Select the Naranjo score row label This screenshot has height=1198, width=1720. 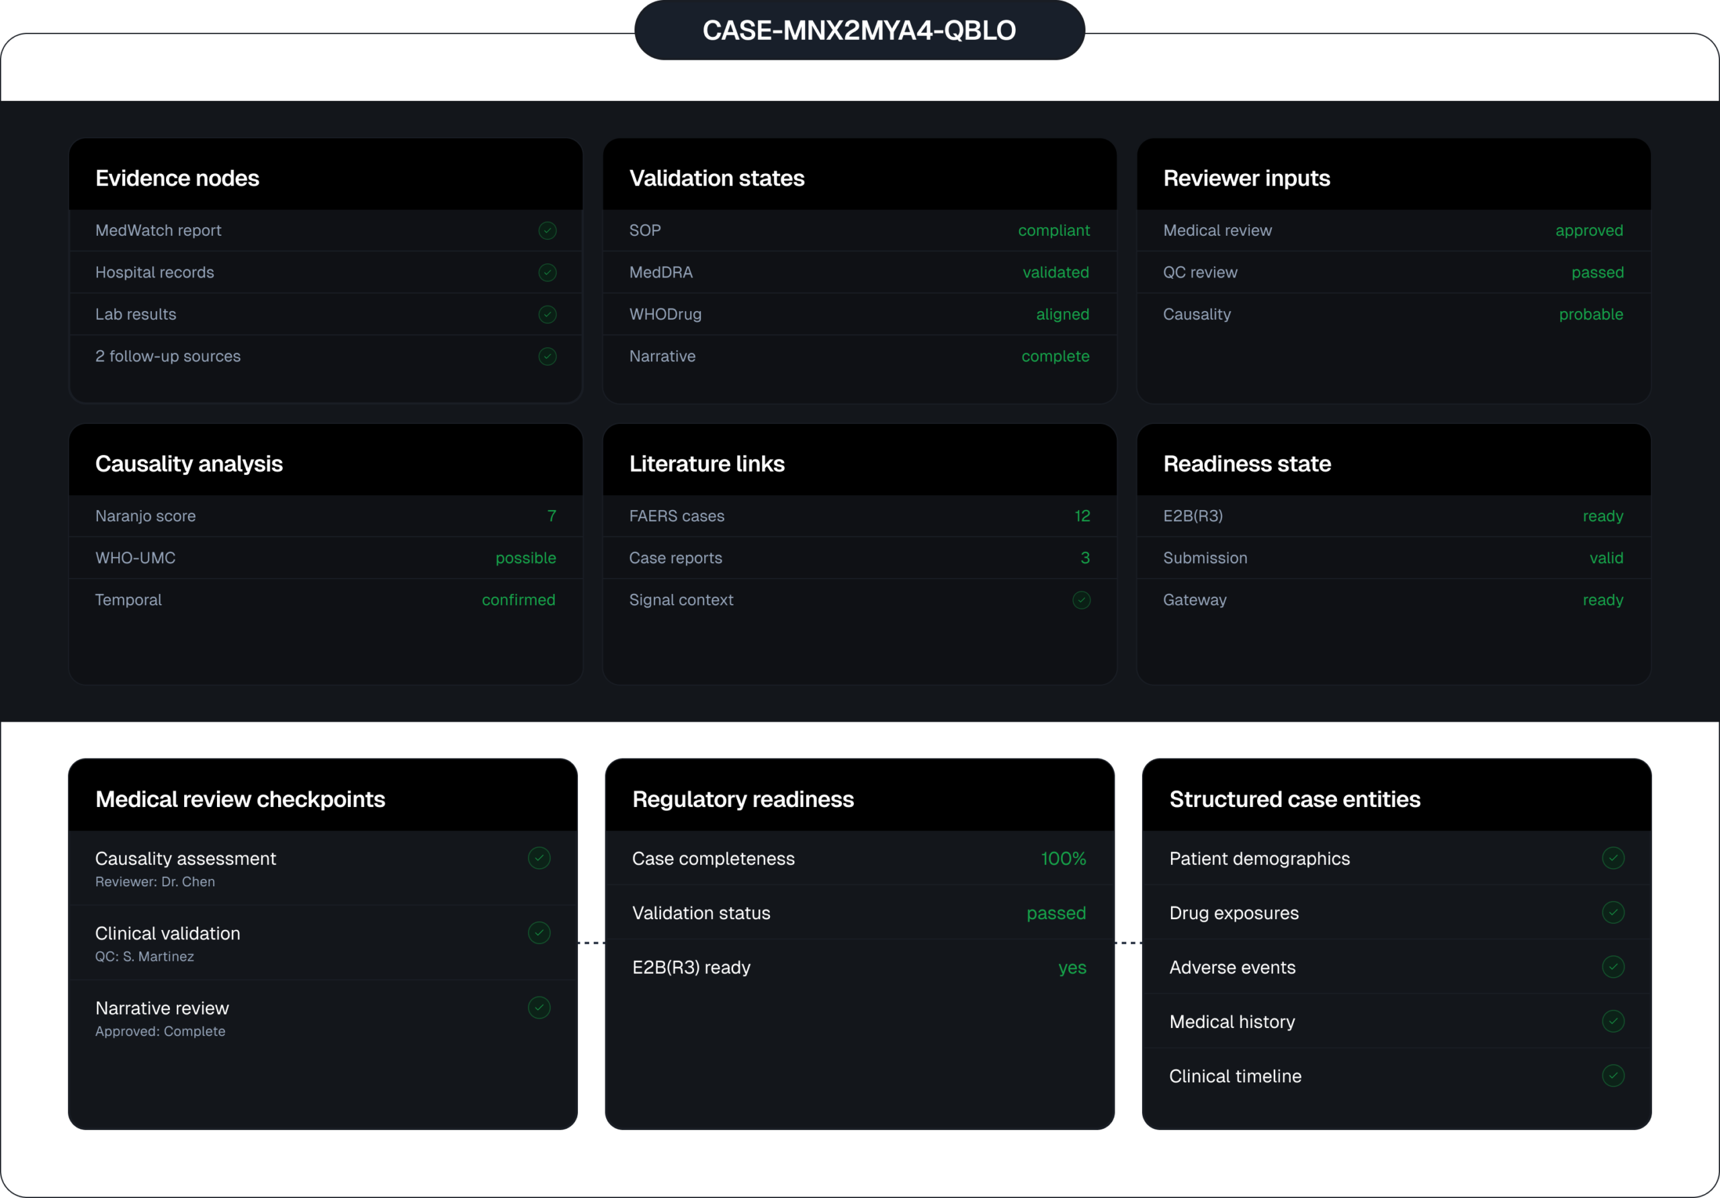pyautogui.click(x=145, y=516)
